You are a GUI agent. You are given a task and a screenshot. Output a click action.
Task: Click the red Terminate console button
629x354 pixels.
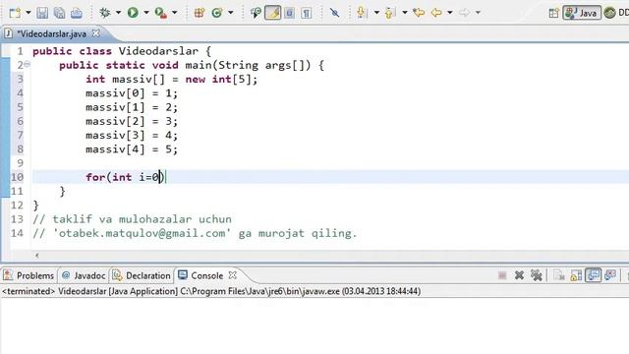[x=502, y=275]
